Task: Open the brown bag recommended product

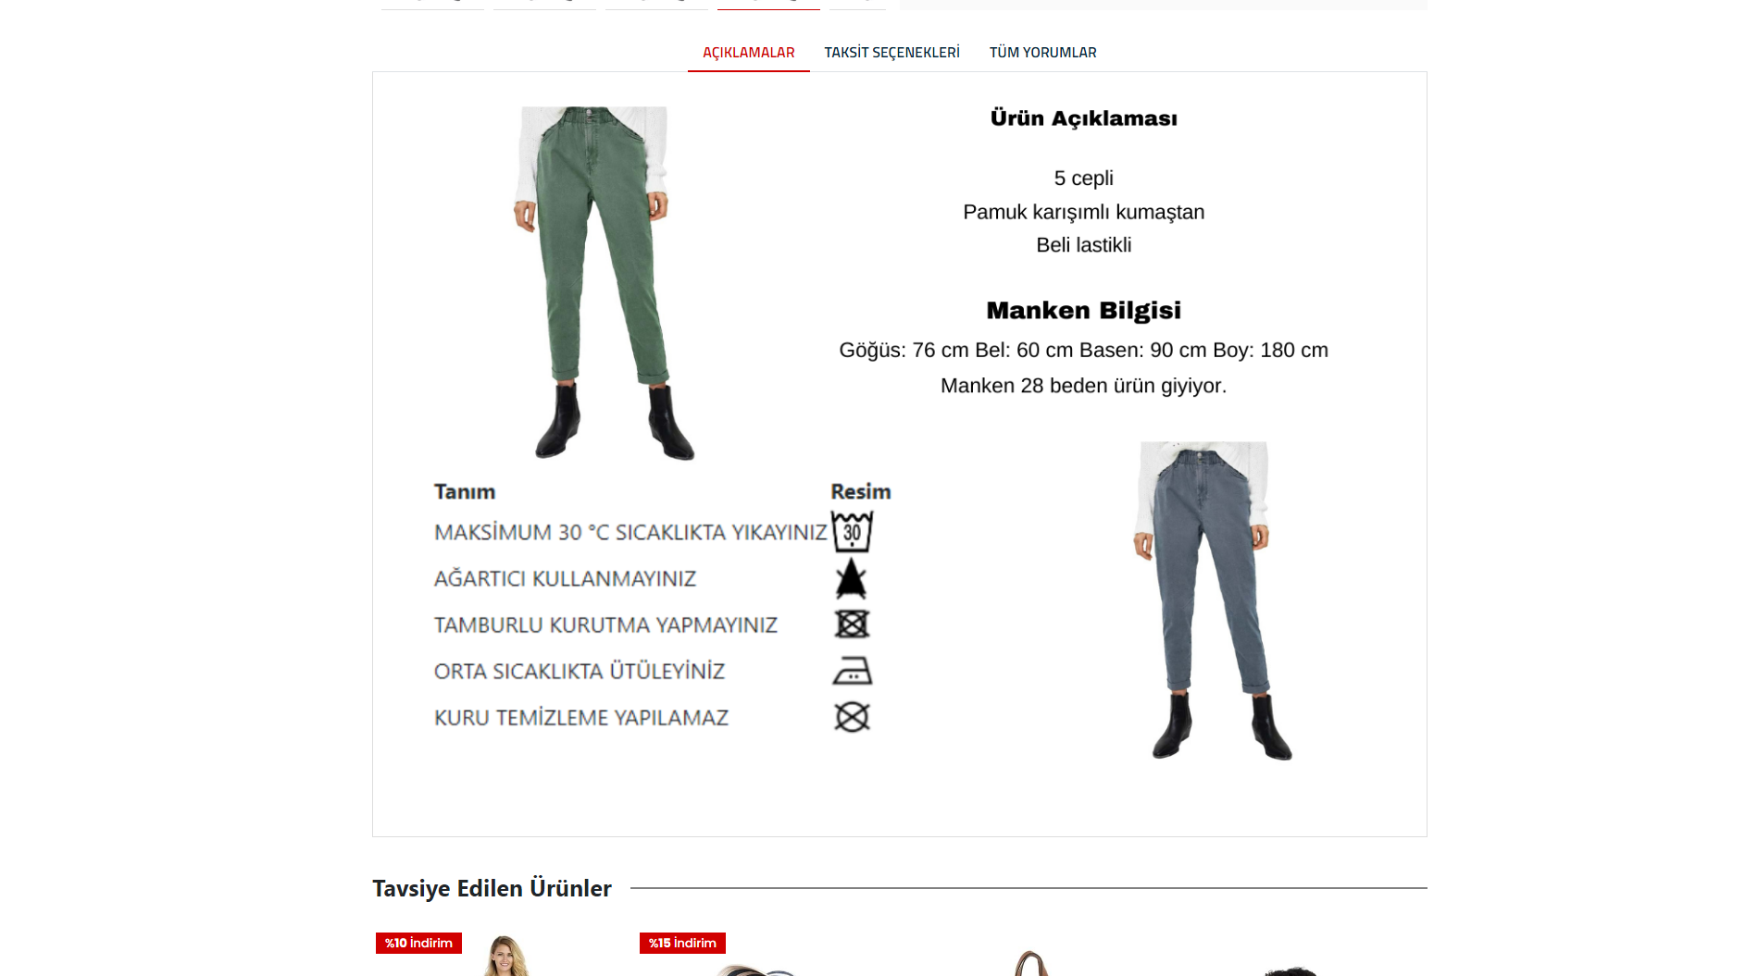Action: [x=1031, y=963]
